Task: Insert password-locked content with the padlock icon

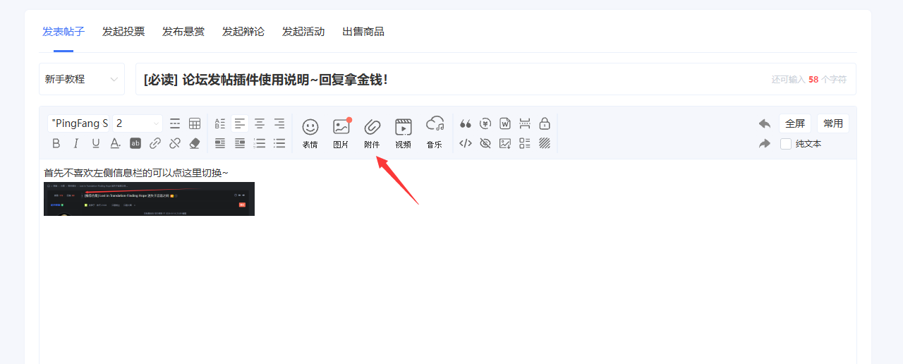Action: [545, 123]
